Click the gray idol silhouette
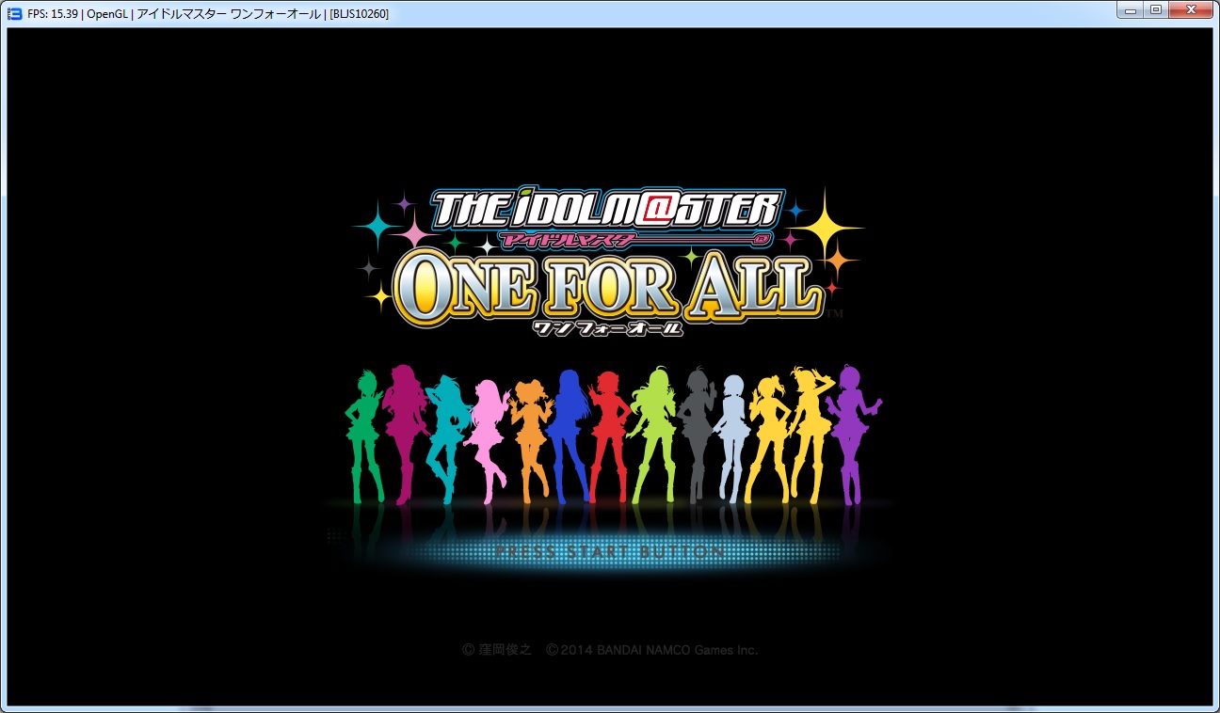1220x713 pixels. point(698,434)
